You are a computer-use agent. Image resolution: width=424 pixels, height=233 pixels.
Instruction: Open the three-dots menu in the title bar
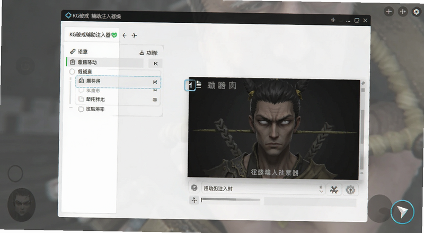coord(348,21)
